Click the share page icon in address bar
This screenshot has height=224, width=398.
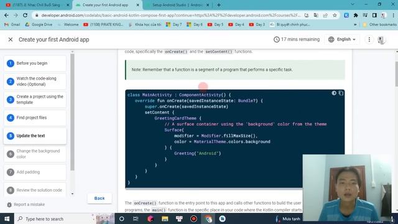click(x=325, y=15)
